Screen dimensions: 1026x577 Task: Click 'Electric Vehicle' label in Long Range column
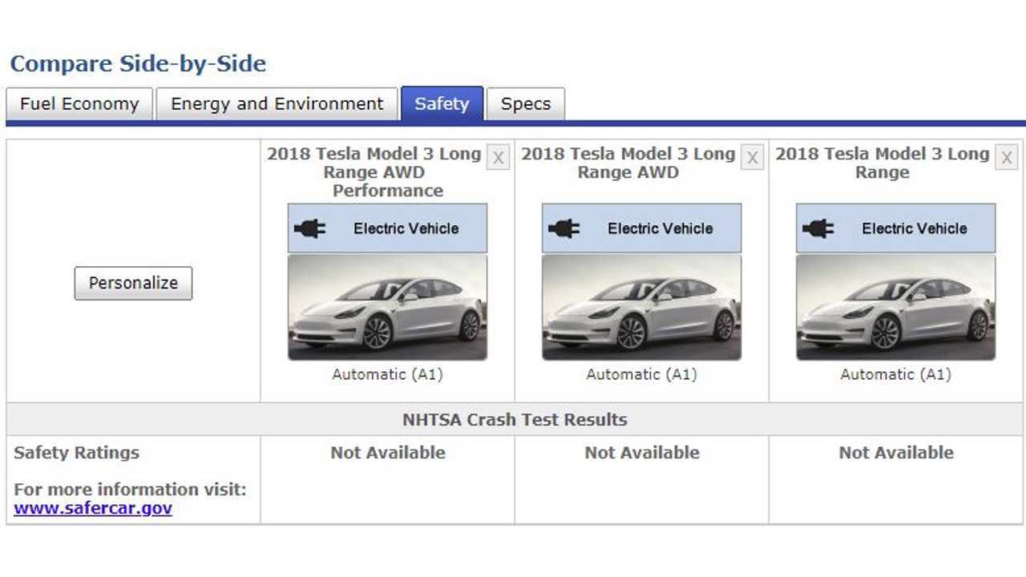915,228
